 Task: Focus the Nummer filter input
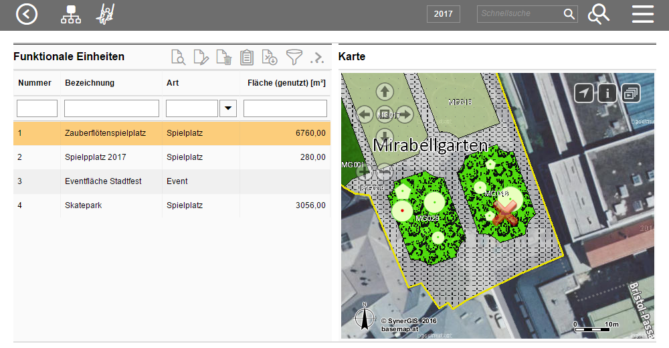(x=37, y=108)
